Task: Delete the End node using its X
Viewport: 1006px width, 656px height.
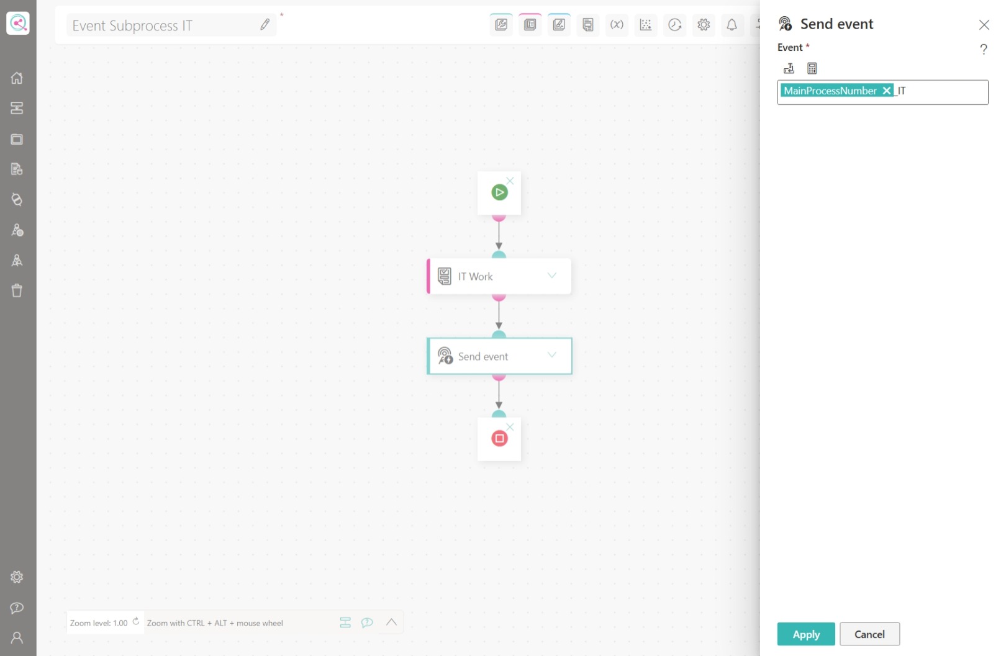Action: click(x=510, y=427)
